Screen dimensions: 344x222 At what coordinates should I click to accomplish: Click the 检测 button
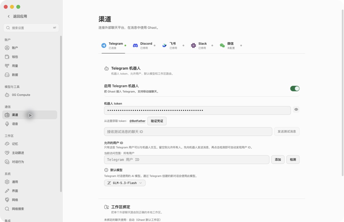click(293, 160)
